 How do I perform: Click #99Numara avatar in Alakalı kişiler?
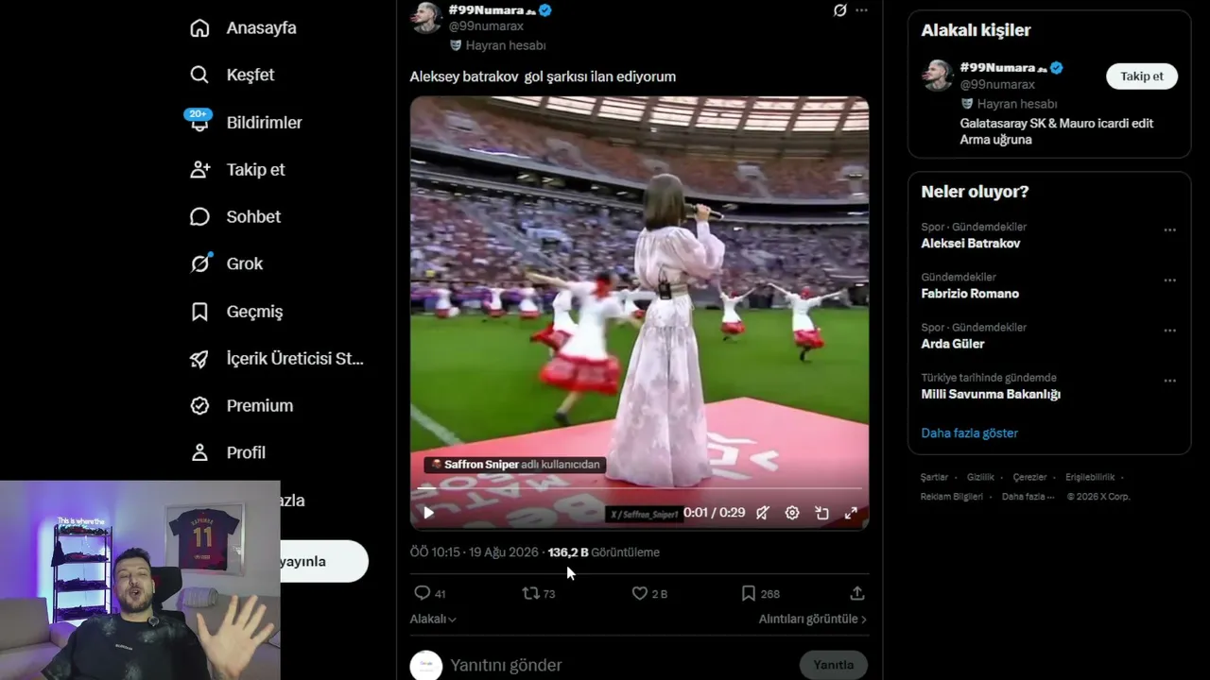pyautogui.click(x=938, y=76)
